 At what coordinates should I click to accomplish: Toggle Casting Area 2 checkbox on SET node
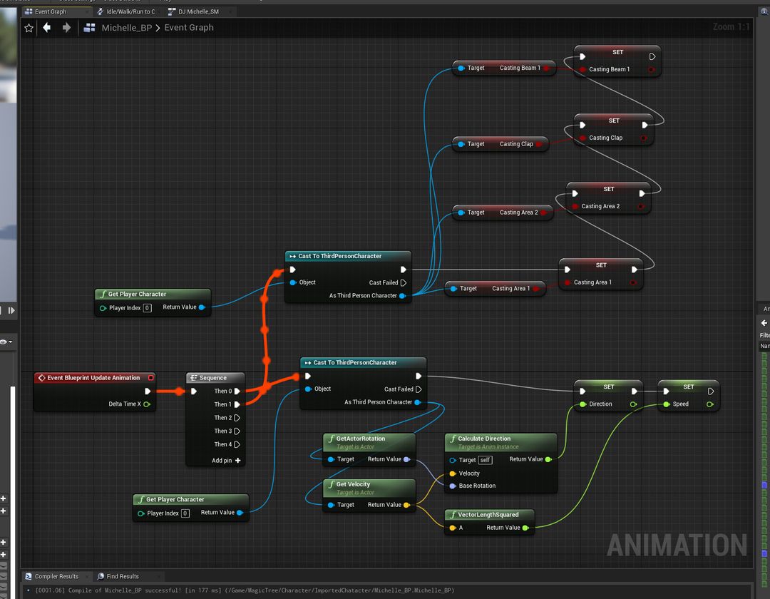pos(575,207)
